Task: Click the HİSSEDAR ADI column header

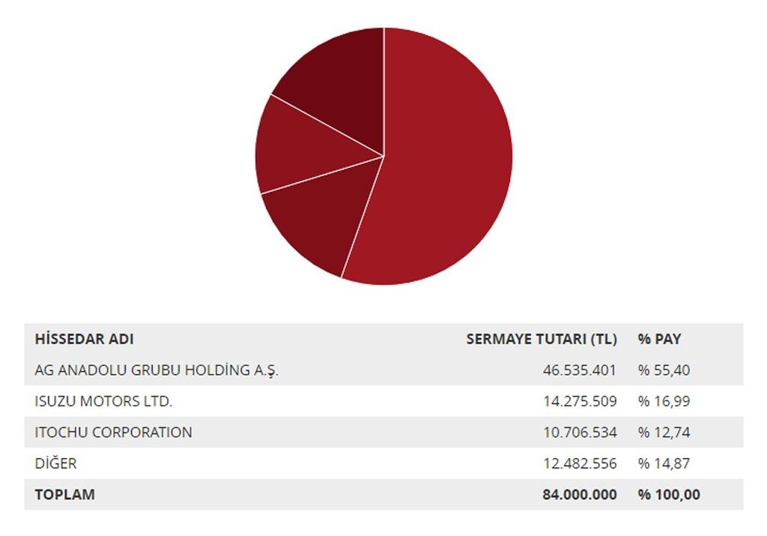Action: pyautogui.click(x=84, y=339)
